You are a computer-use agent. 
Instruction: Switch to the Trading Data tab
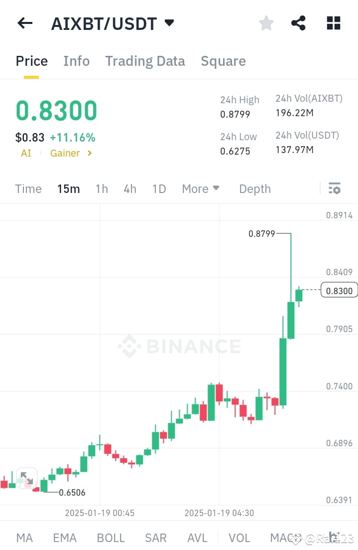[x=145, y=61]
